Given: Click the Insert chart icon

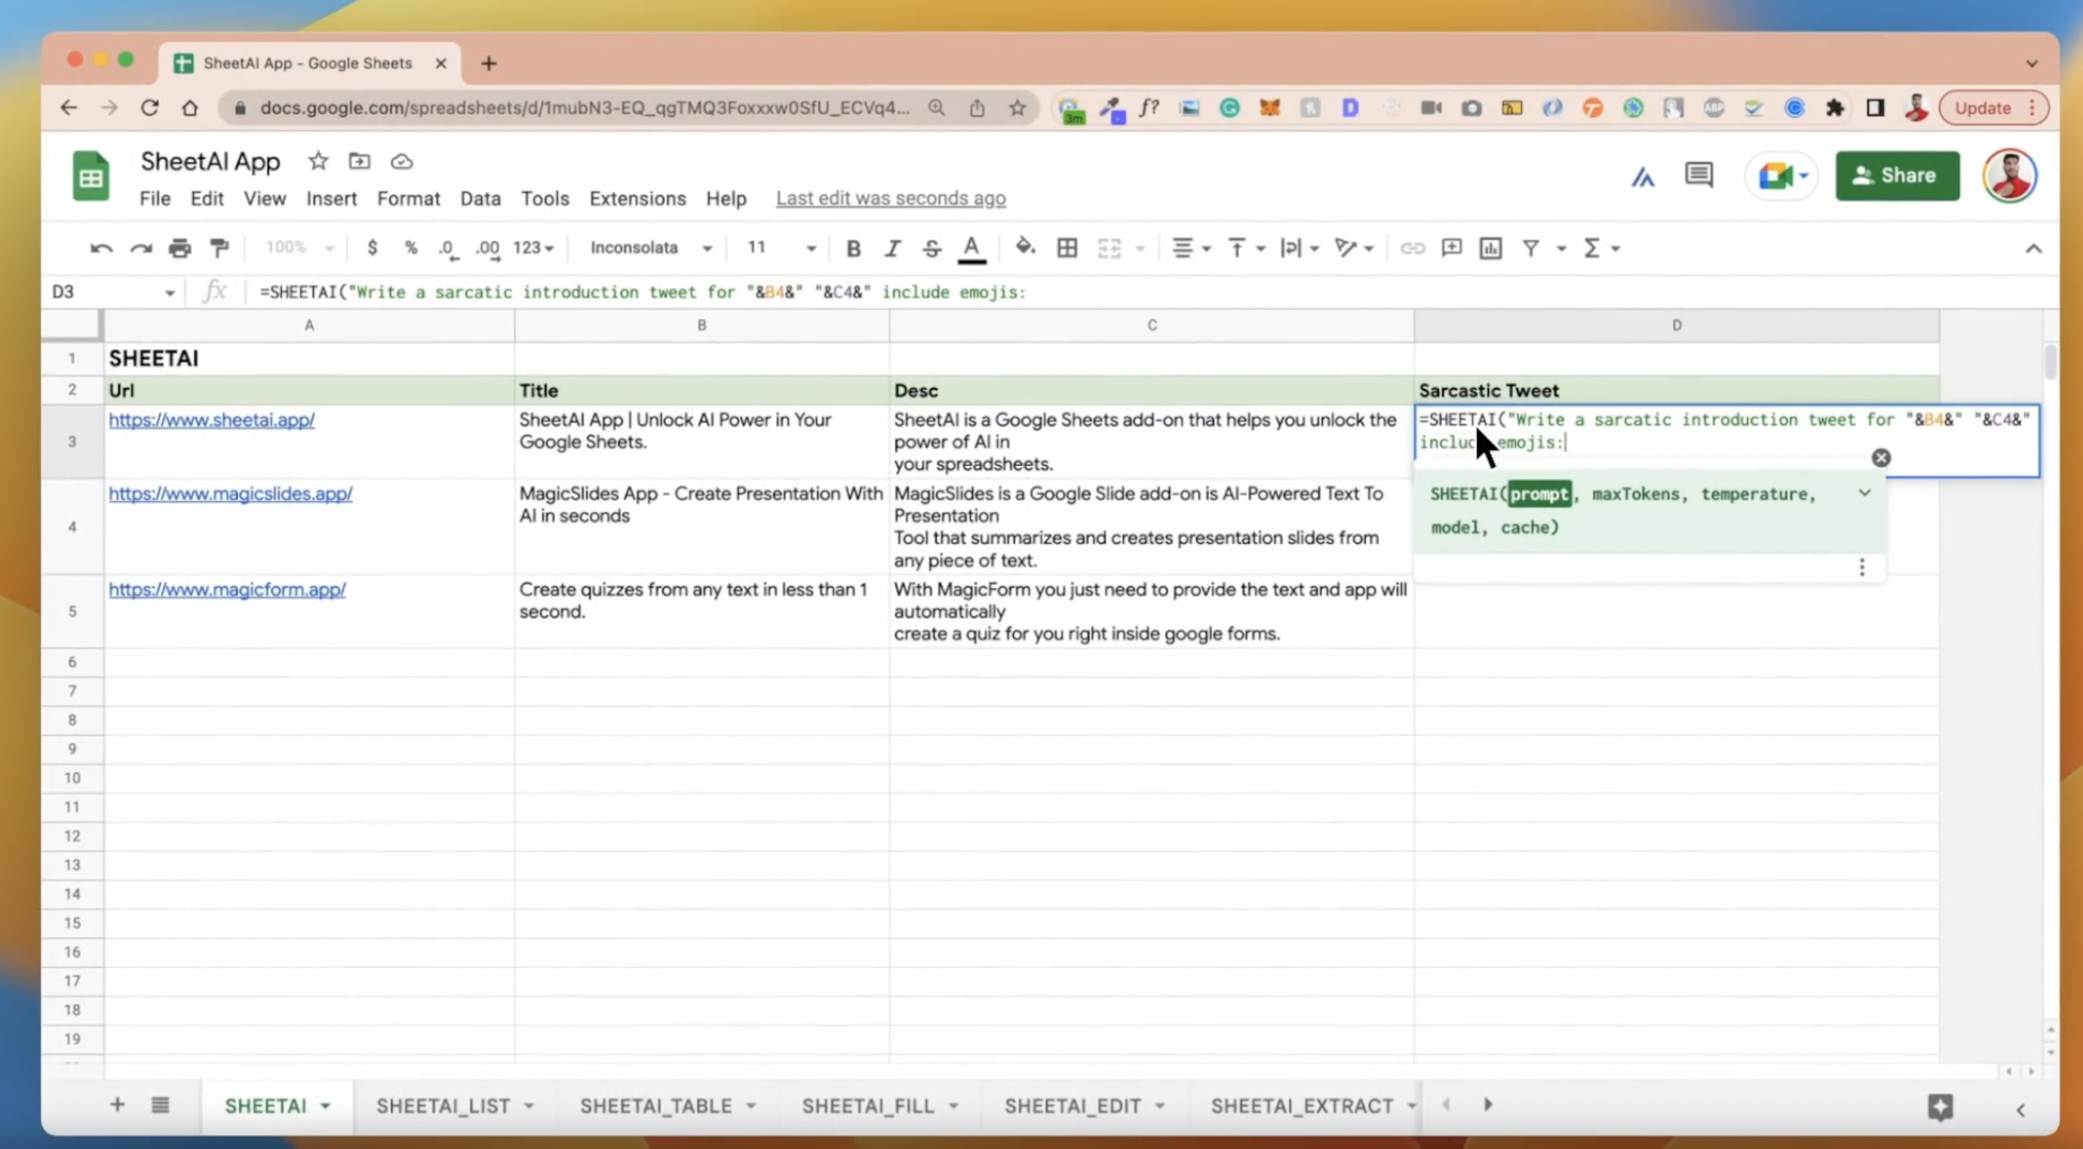Looking at the screenshot, I should click(1490, 248).
